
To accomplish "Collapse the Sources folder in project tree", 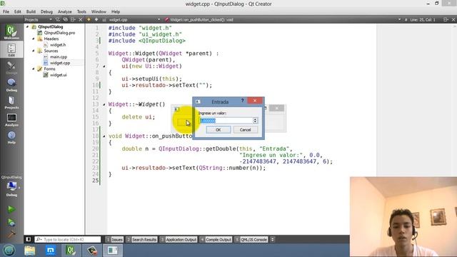I will point(34,51).
